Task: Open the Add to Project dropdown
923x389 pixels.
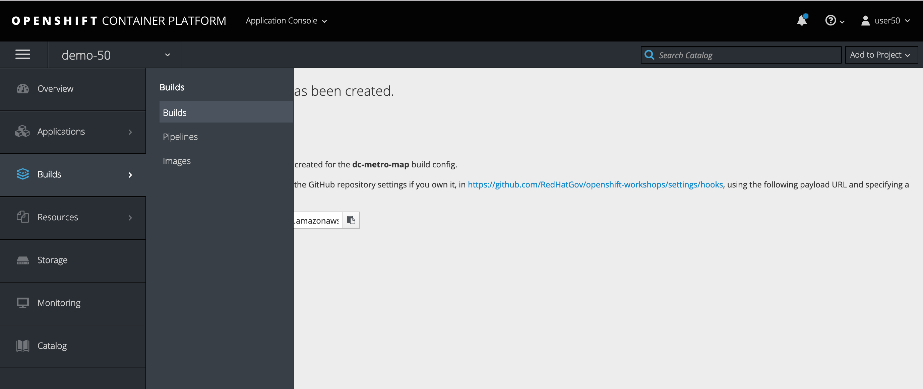Action: [x=881, y=55]
